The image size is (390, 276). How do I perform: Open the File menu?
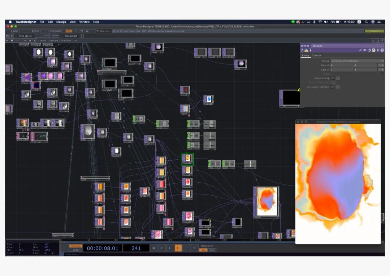(42, 22)
